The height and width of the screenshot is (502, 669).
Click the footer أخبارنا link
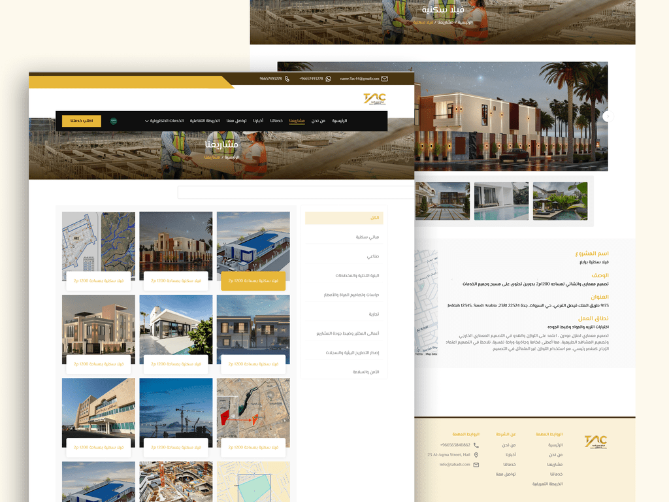click(x=511, y=455)
